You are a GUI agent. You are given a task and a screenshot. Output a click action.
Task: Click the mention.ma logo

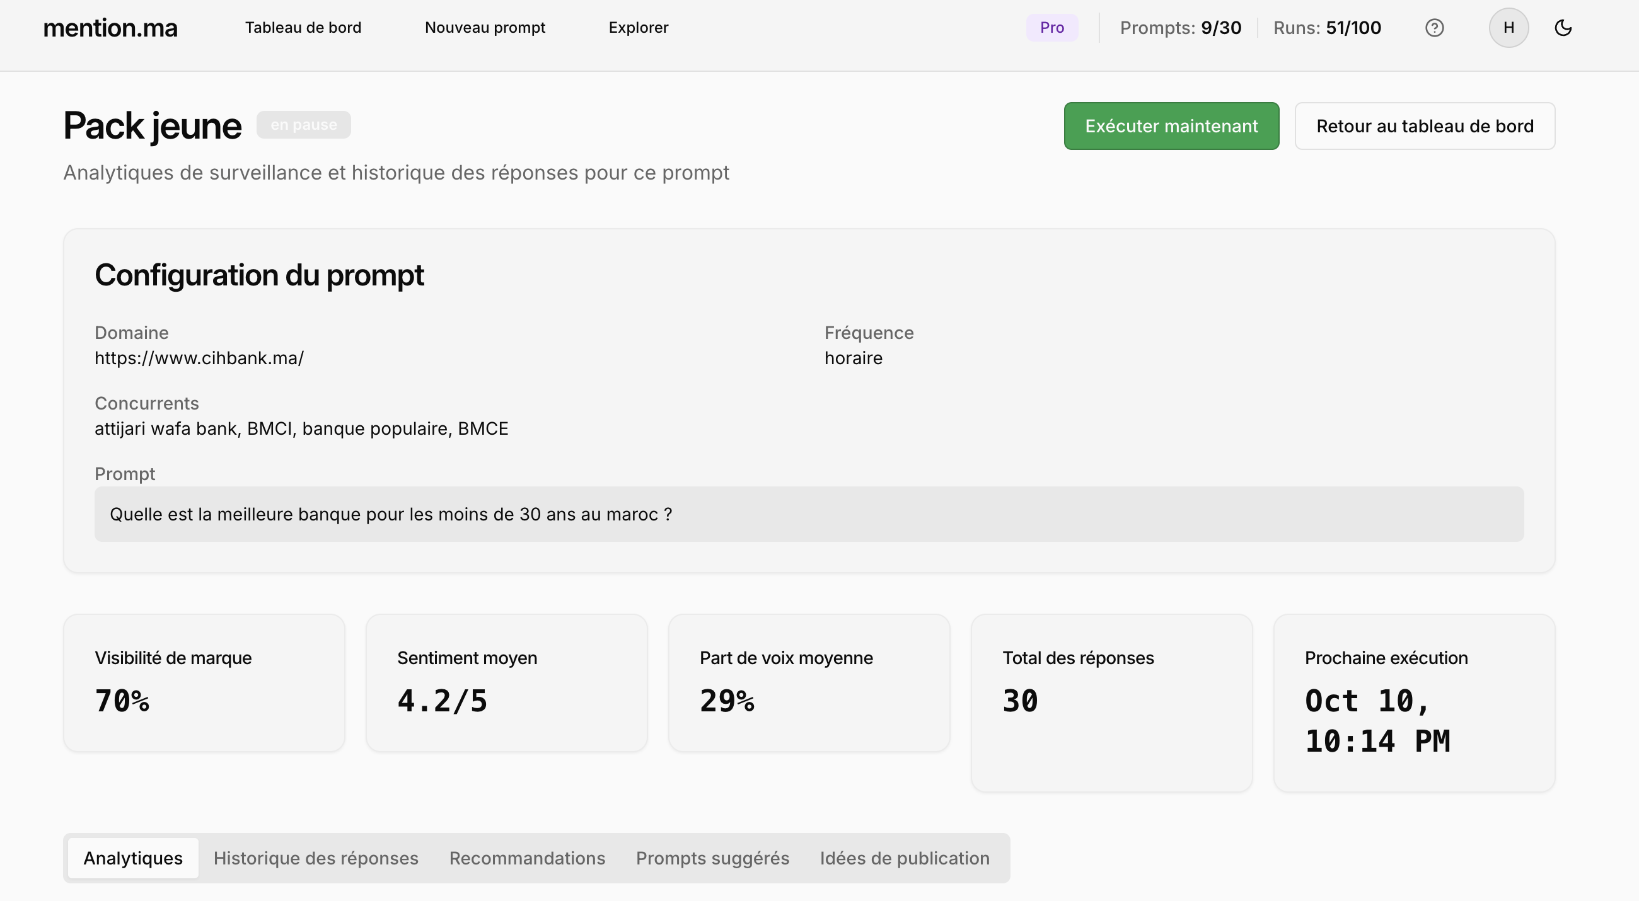tap(110, 28)
